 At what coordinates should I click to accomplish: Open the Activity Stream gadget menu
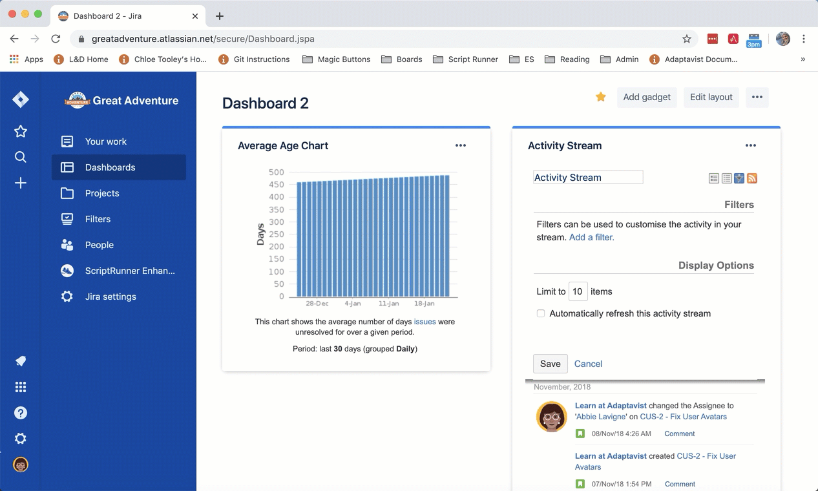(751, 145)
